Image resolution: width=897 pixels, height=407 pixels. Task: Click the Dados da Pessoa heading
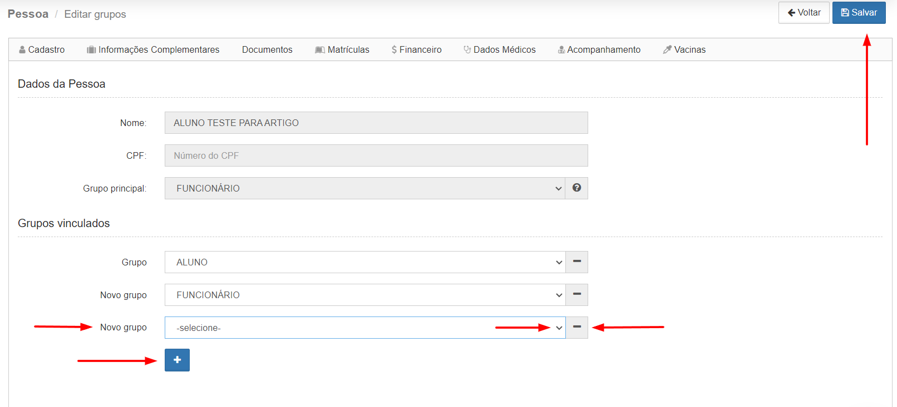point(61,84)
